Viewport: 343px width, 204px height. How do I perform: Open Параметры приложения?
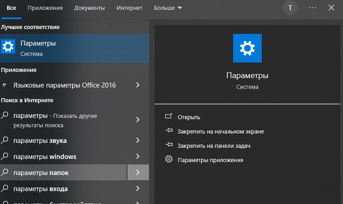tap(210, 160)
